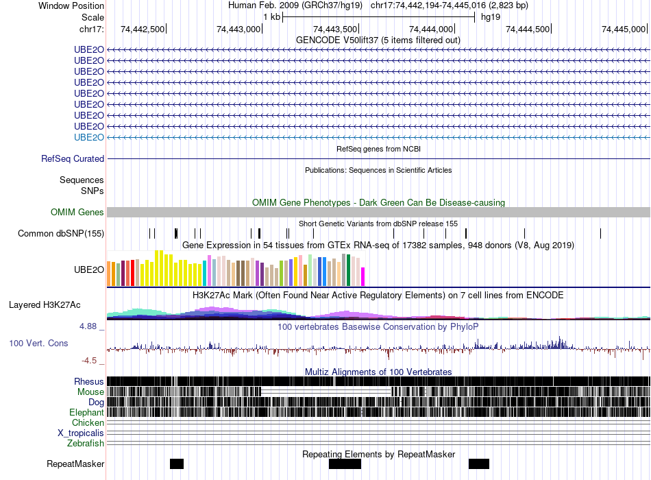The image size is (651, 480).
Task: Open the H3K27Ac Mark ENCODE track title
Action: pyautogui.click(x=378, y=296)
